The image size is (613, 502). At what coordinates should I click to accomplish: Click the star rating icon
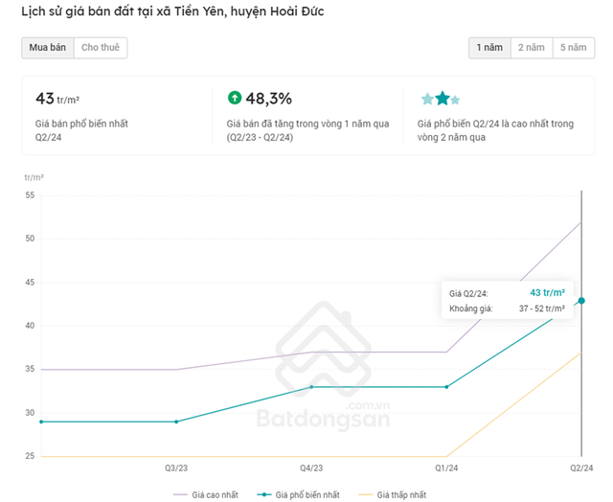point(441,99)
